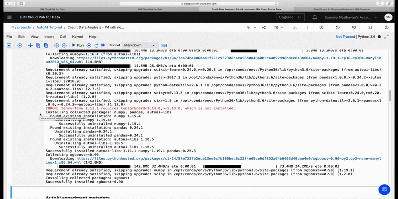Screen dimensions: 398x199
Task: Share the notebook with share icon
Action: 264,27
